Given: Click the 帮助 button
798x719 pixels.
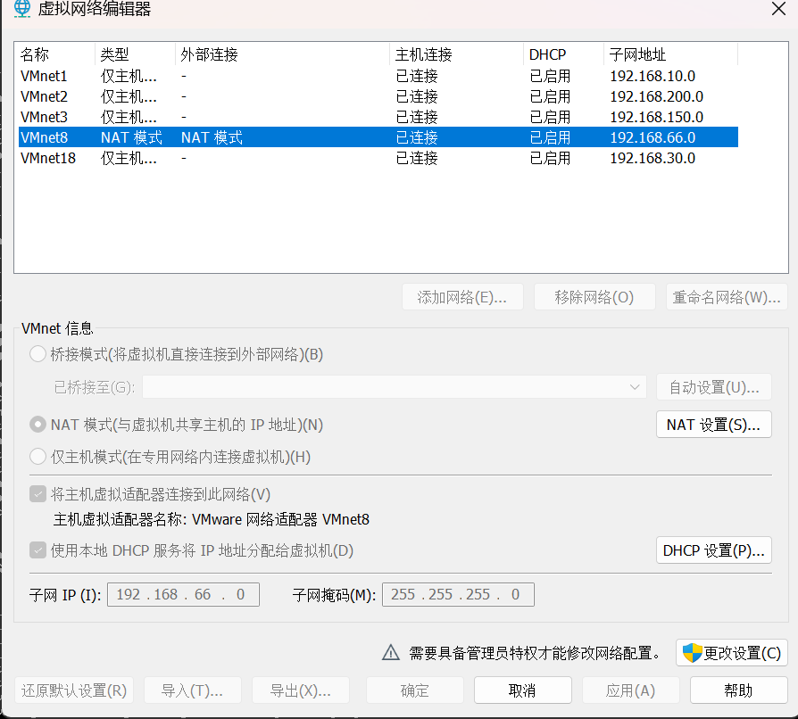Looking at the screenshot, I should click(x=738, y=690).
